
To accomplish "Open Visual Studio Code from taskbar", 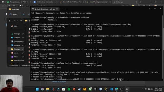I will (x=111, y=89).
